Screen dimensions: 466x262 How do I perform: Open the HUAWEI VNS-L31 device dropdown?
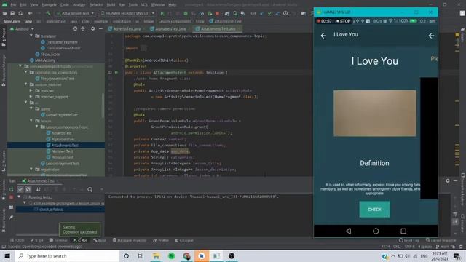[128, 13]
